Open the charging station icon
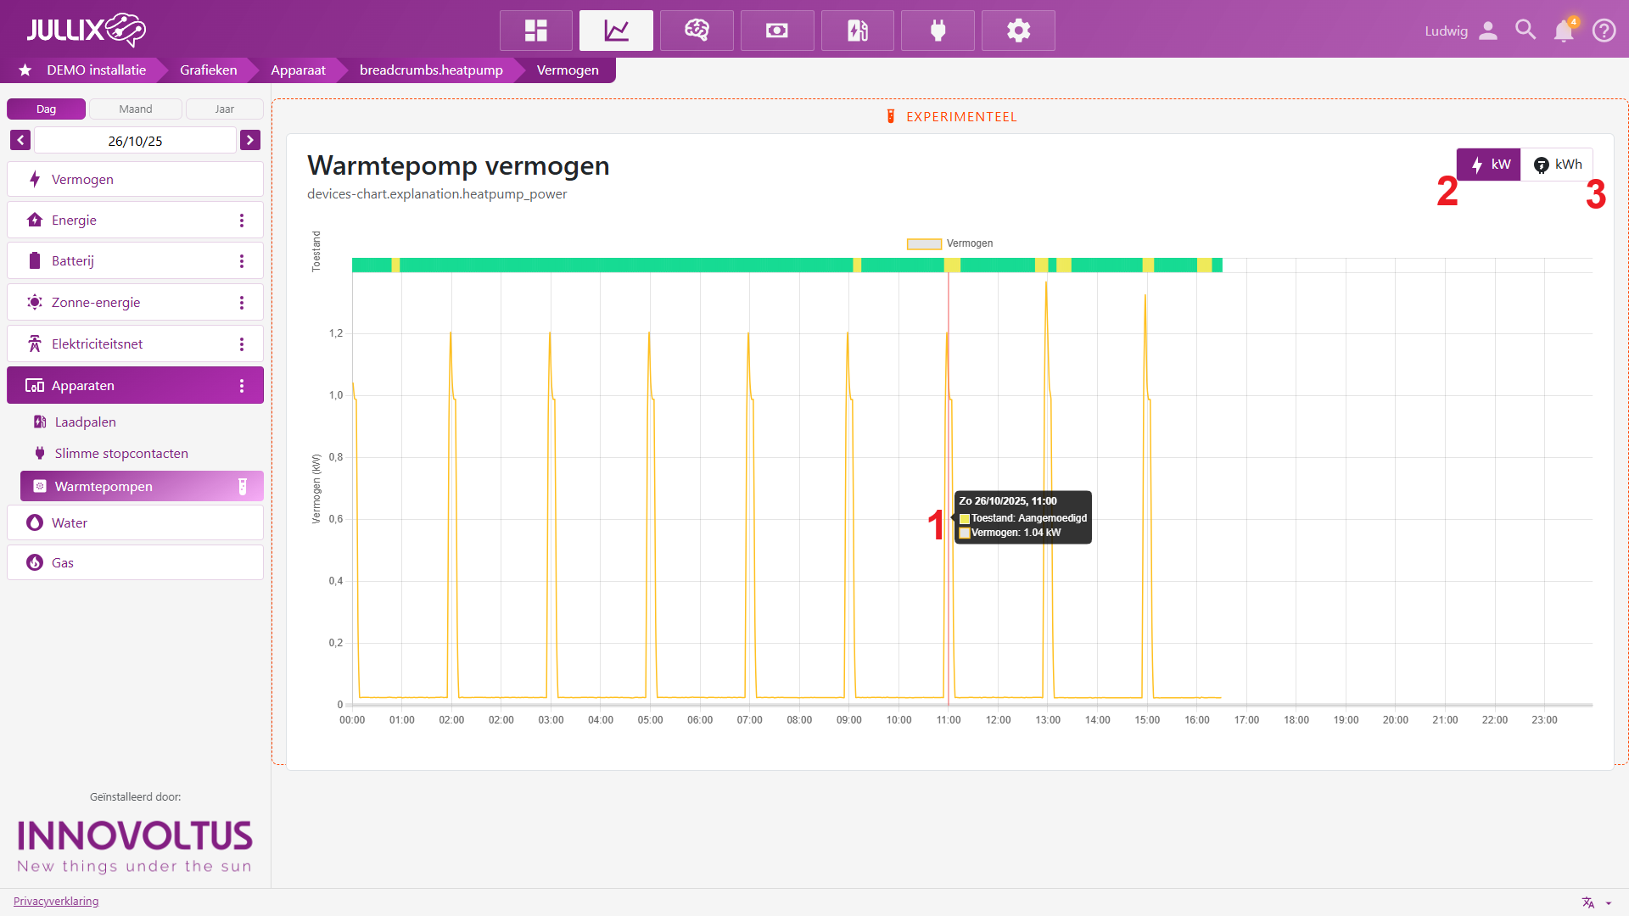Viewport: 1629px width, 916px height. coord(857,31)
